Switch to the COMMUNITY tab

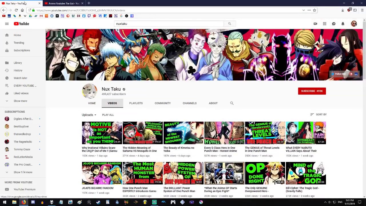click(163, 103)
